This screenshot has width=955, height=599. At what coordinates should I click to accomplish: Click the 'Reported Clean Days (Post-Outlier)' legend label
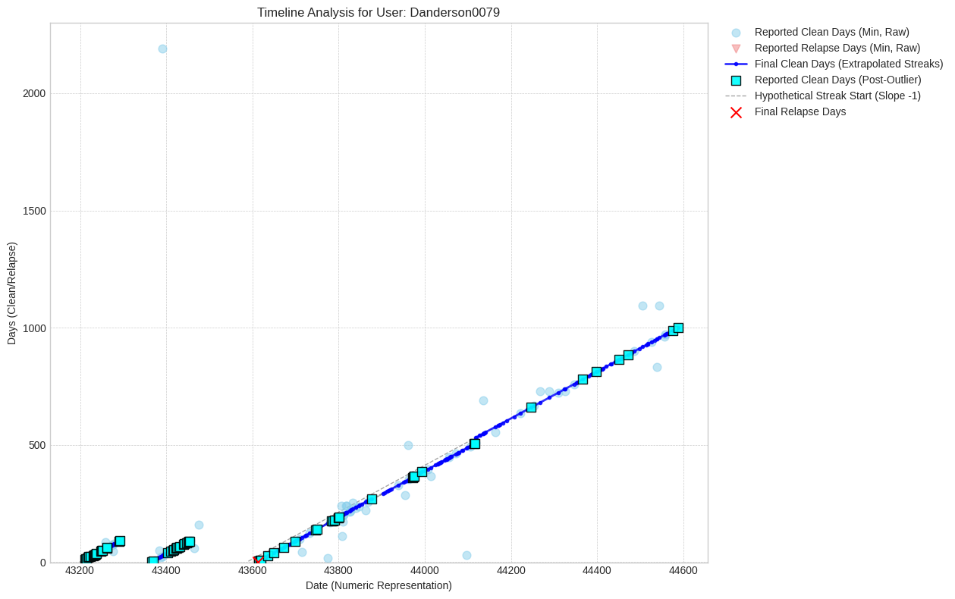click(x=837, y=80)
